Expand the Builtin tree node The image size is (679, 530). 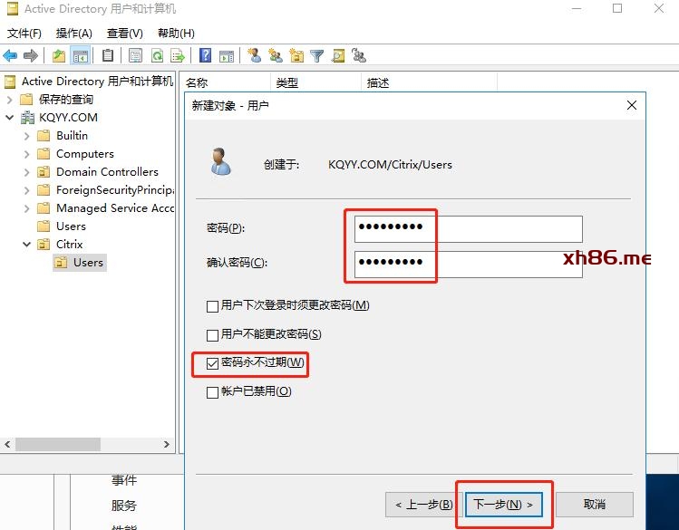click(27, 136)
